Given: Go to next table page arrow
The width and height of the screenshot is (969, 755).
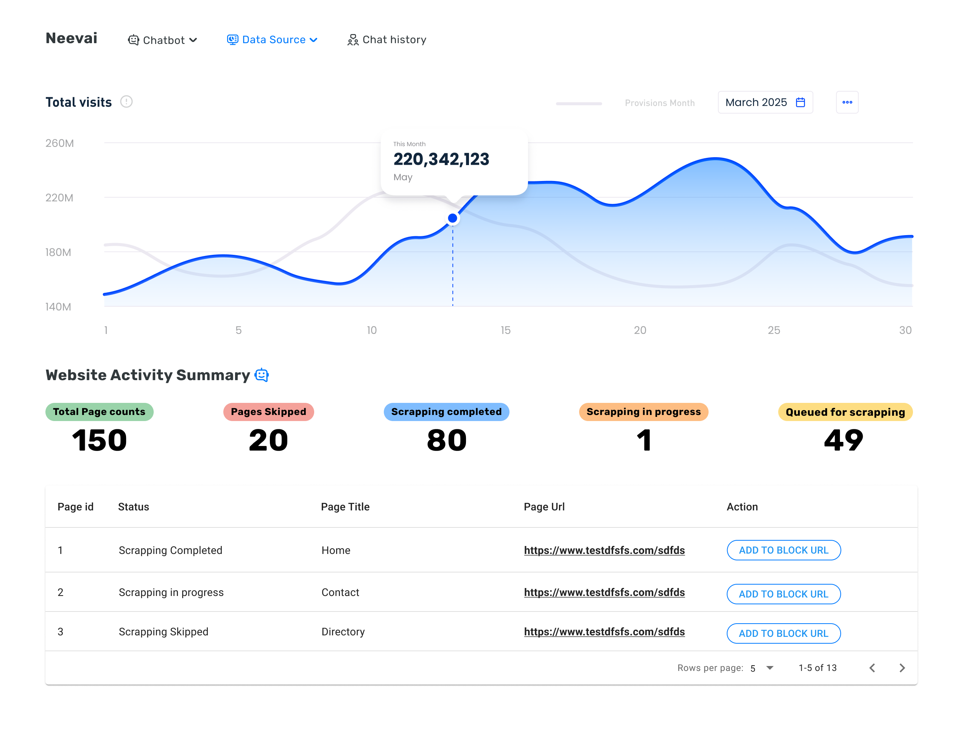Looking at the screenshot, I should click(902, 668).
